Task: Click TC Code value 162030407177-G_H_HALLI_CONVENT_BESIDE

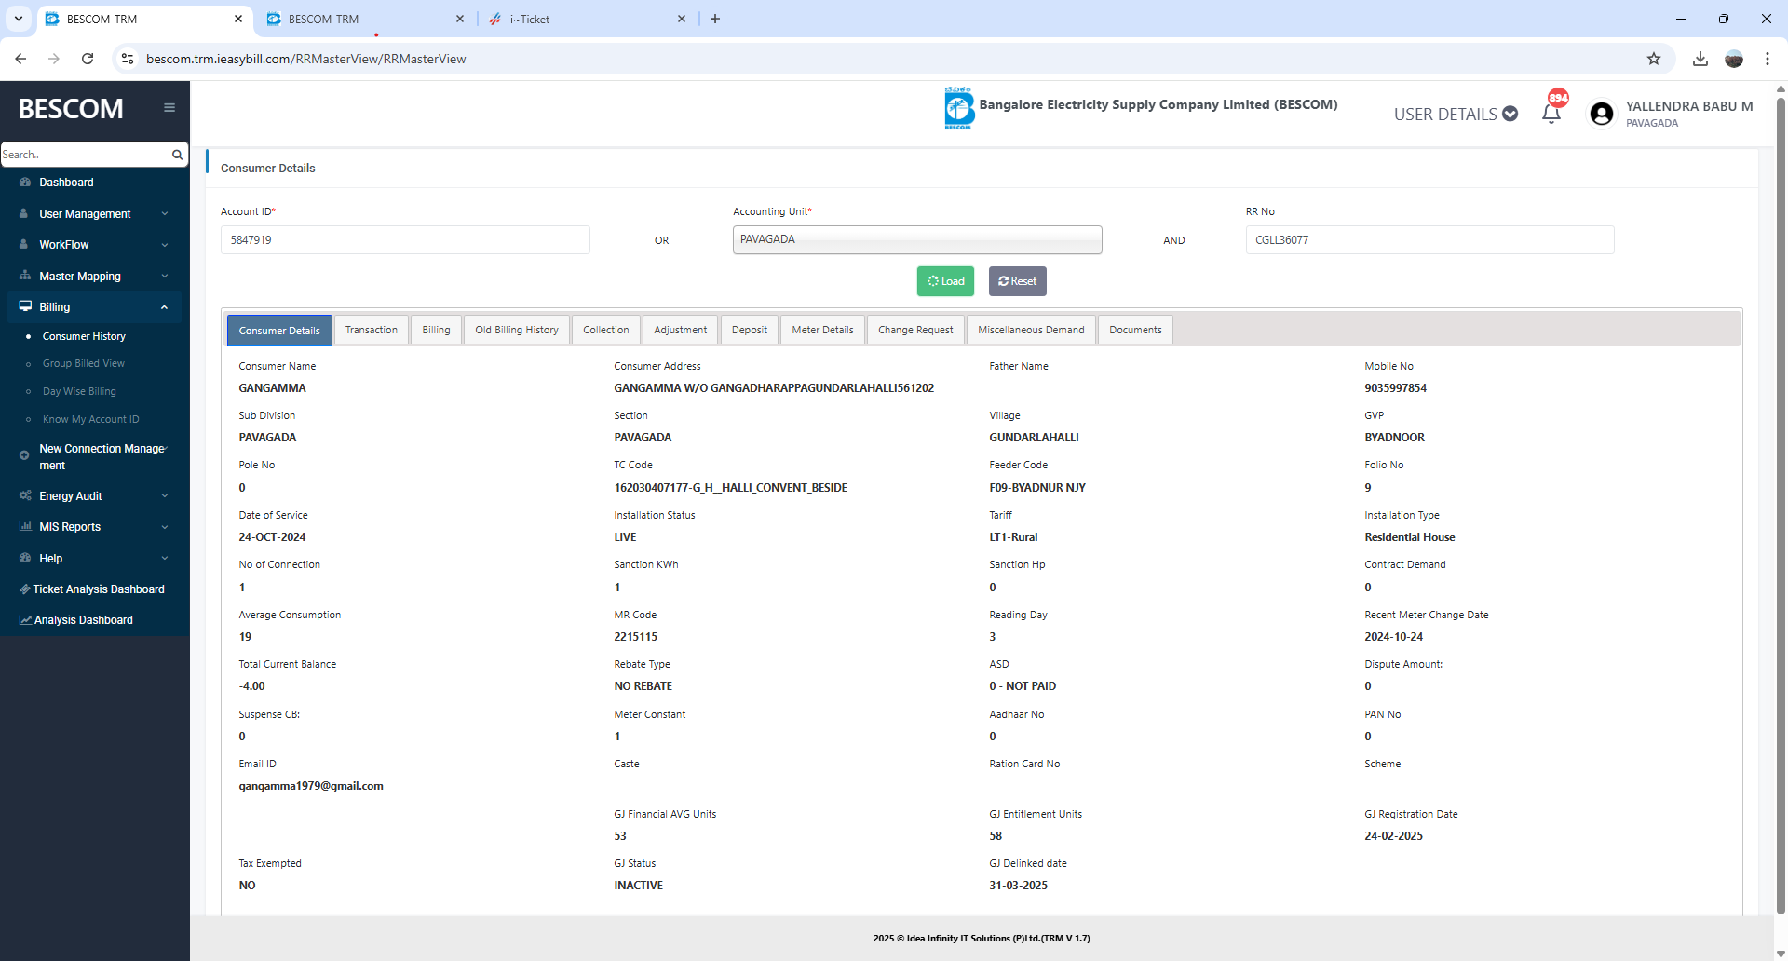Action: 730,488
